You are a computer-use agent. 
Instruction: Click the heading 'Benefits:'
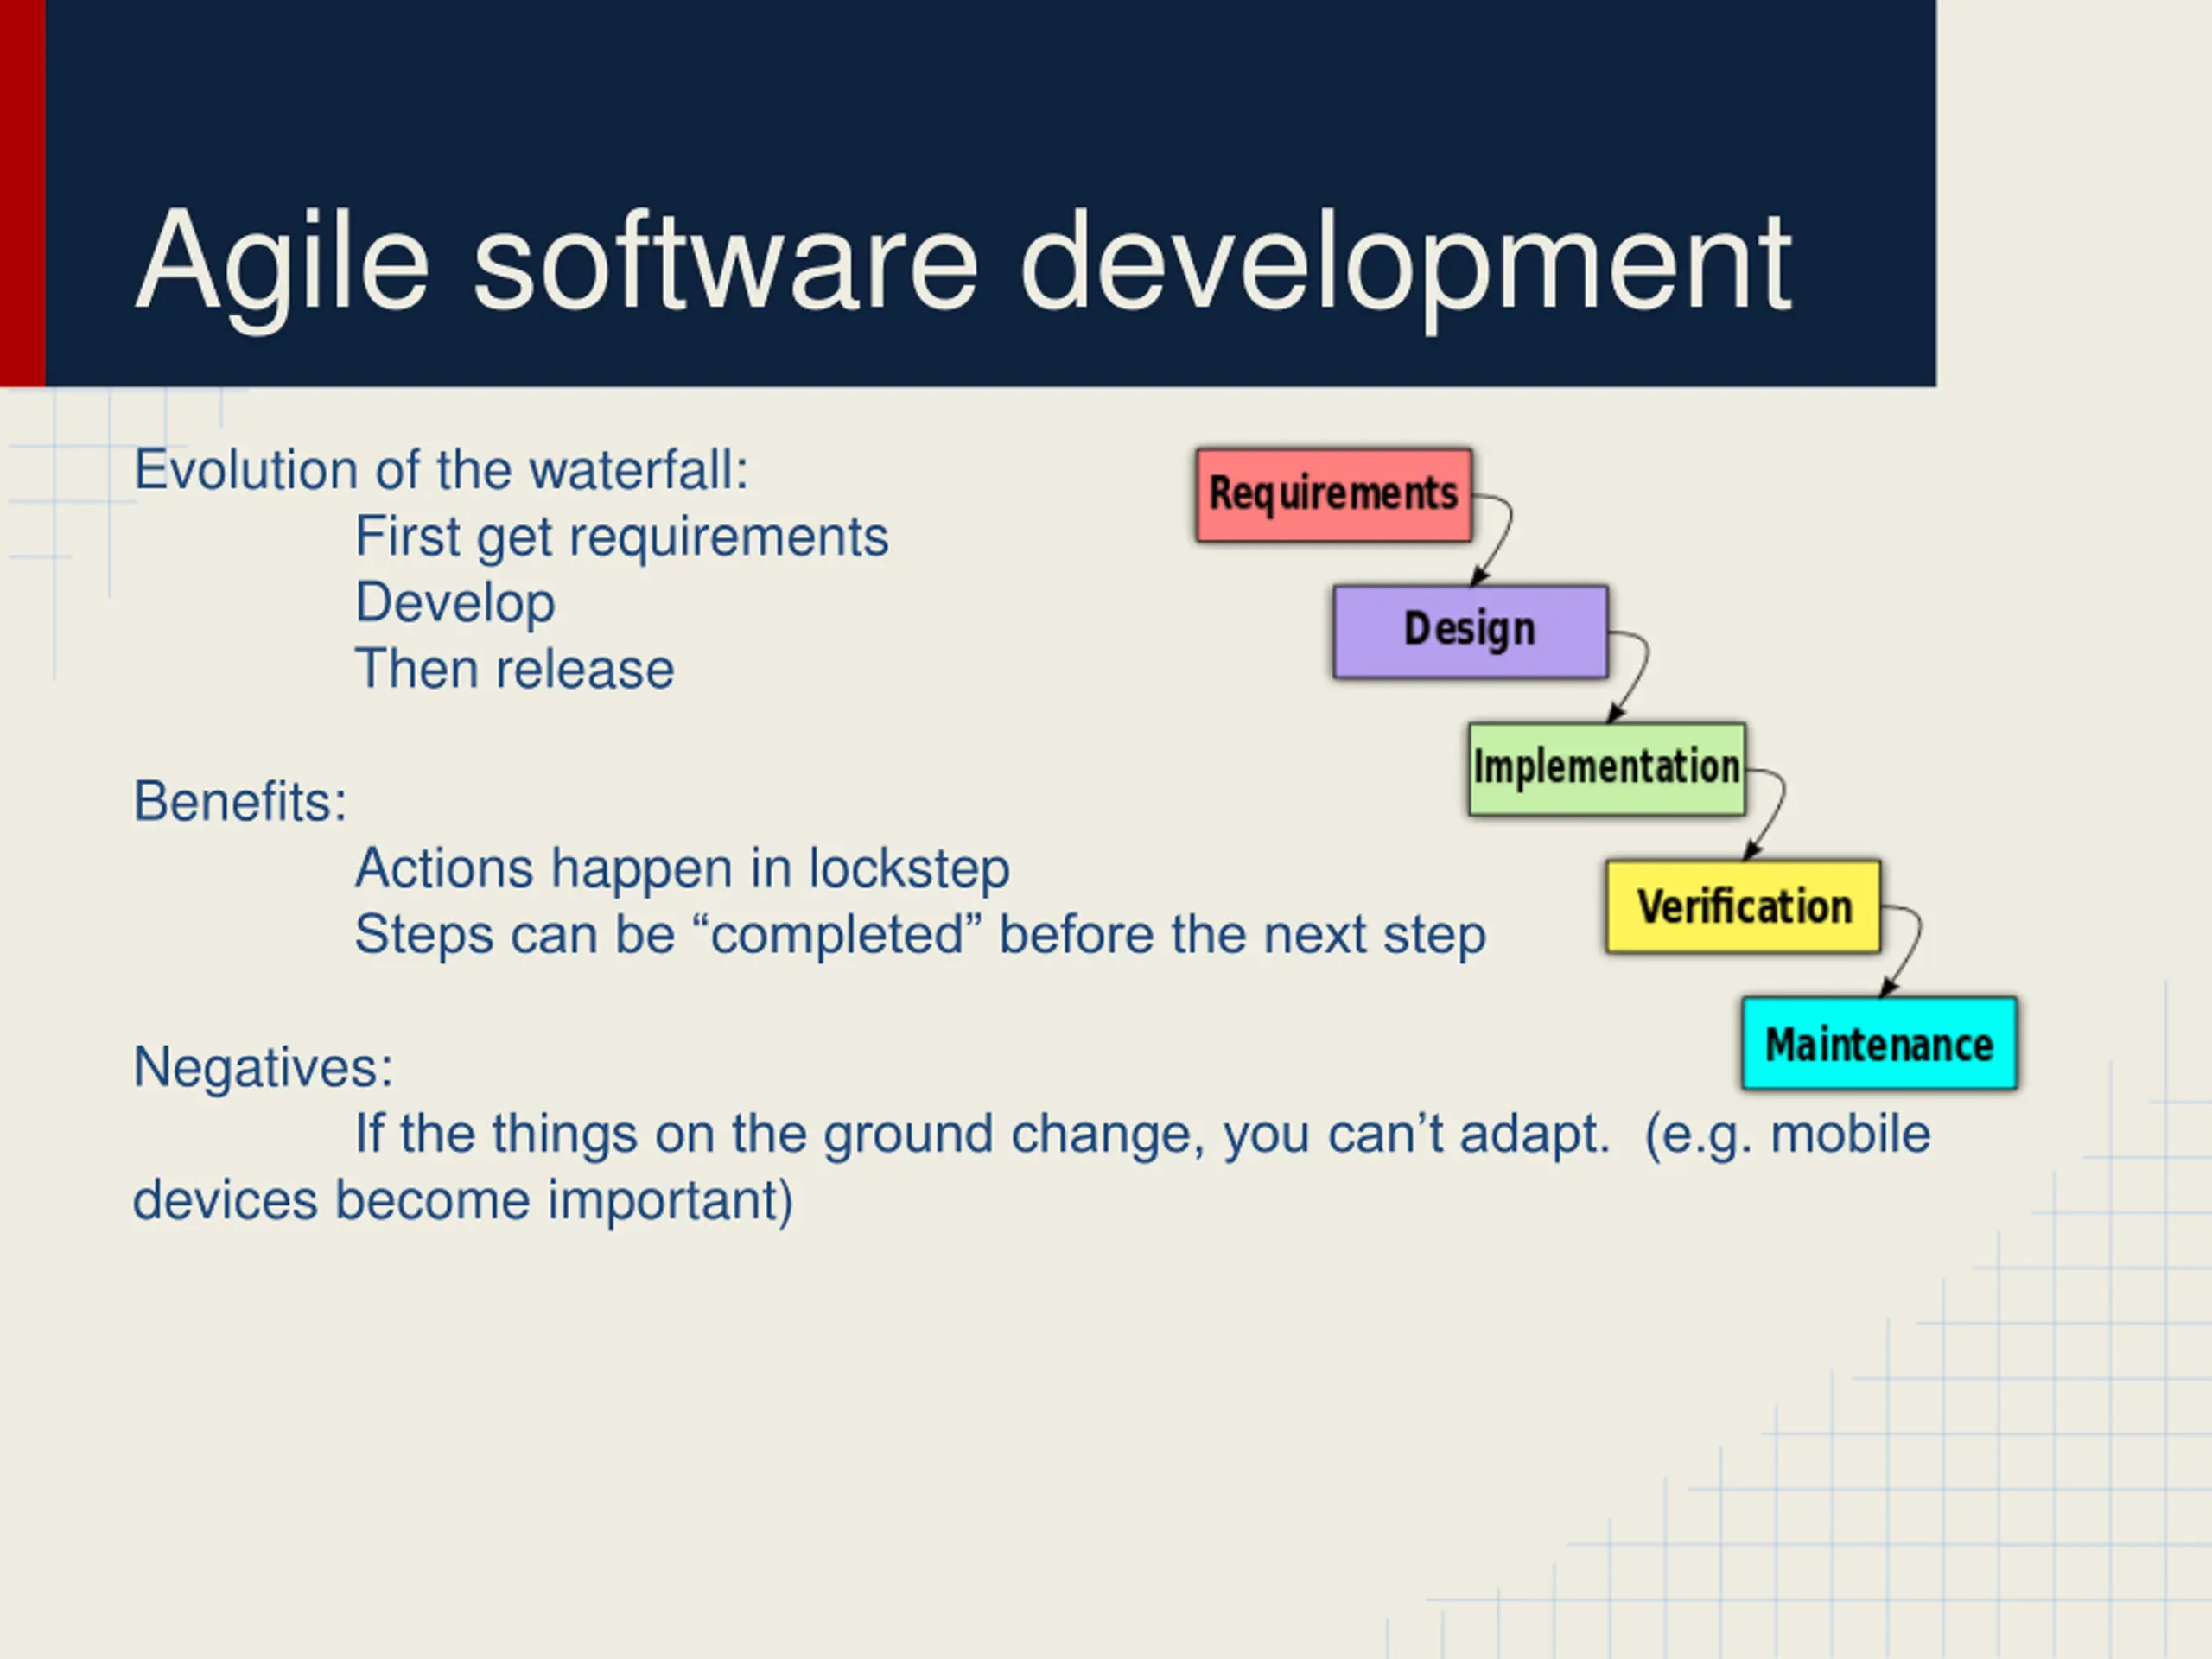[x=240, y=802]
